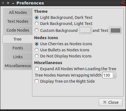Image resolution: width=126 pixels, height=111 pixels.
Task: Click the CherryTree cherry icon in title bar
Action: pos(123,3)
